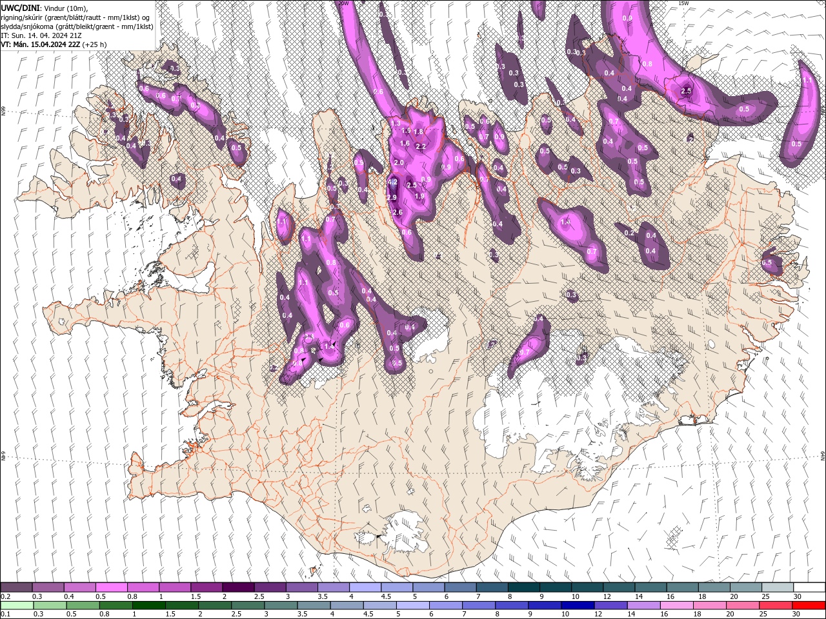
Task: Click the '1.3' precipitation value on the map
Action: (x=396, y=123)
